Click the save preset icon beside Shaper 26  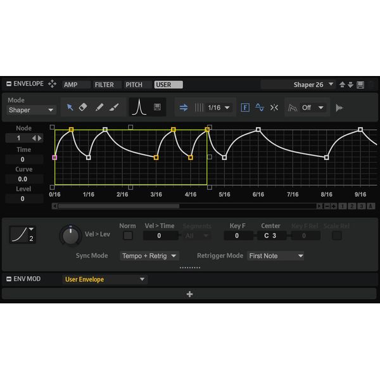coord(360,84)
